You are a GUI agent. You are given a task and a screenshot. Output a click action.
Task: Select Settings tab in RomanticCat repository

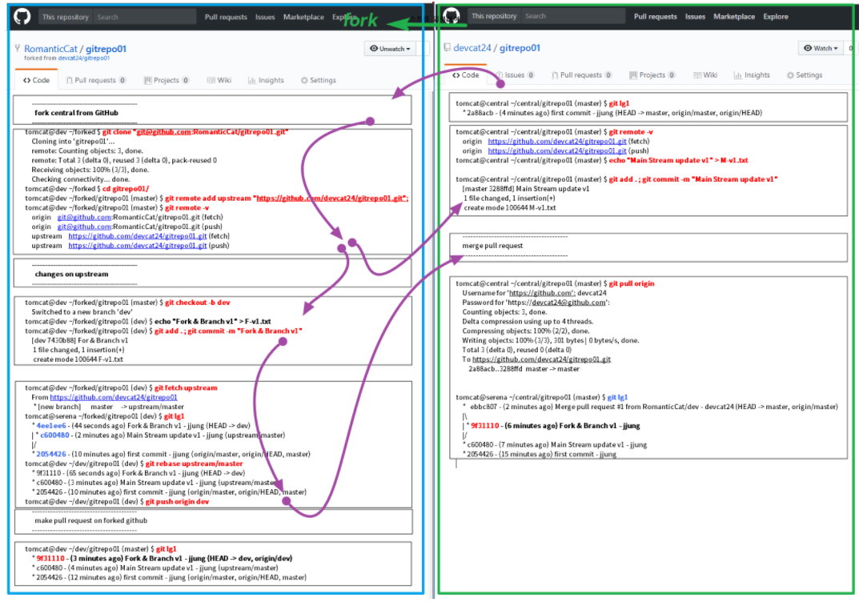point(318,80)
